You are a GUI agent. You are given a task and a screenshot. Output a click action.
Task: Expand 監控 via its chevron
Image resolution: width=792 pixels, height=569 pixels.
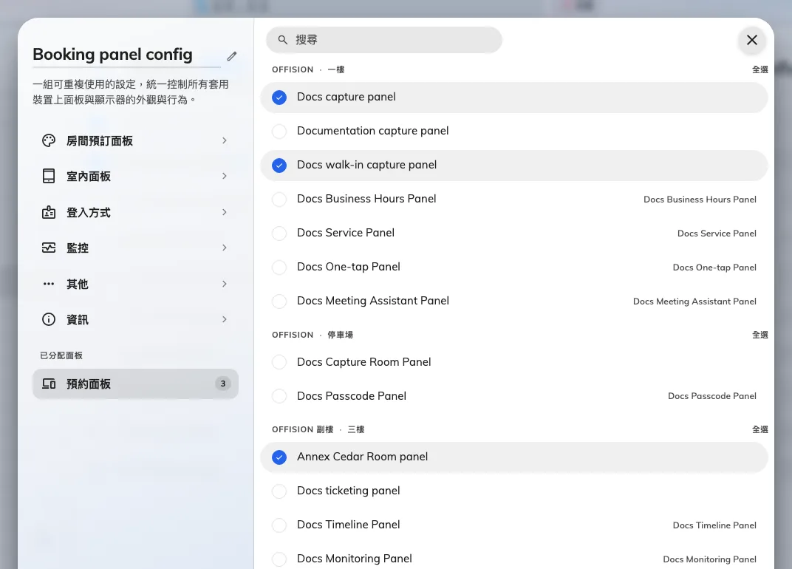[225, 248]
